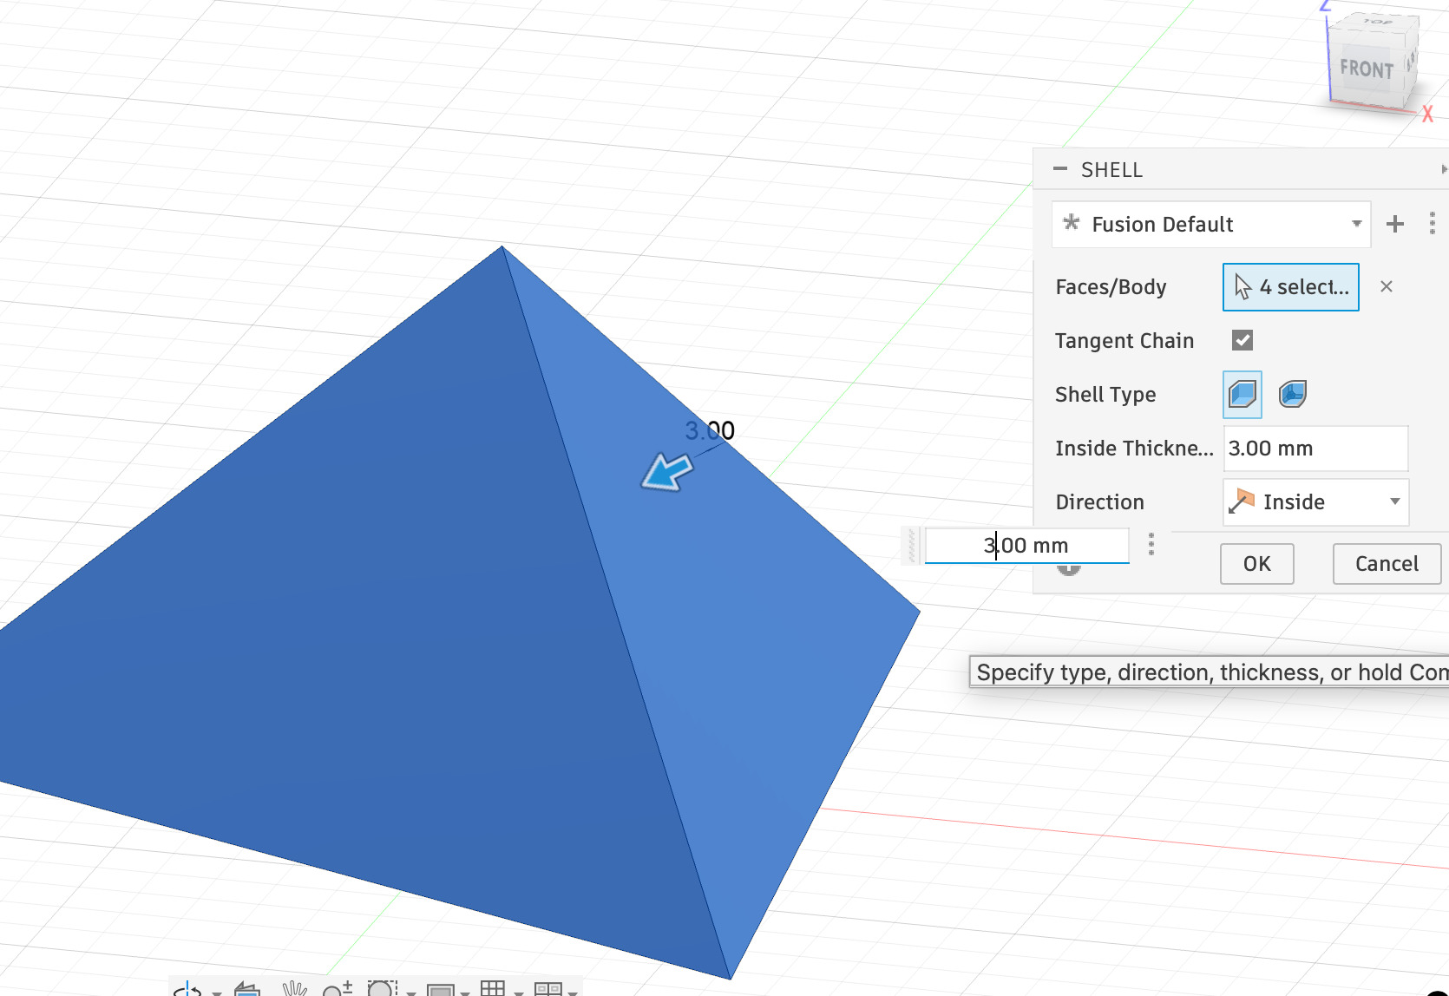
Task: Clear the Faces/Body selection
Action: tap(1387, 286)
